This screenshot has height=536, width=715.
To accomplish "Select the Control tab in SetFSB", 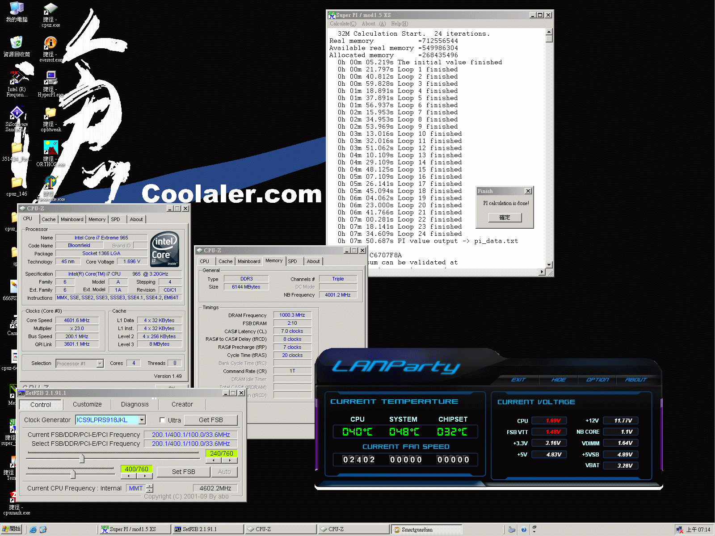I will 41,405.
